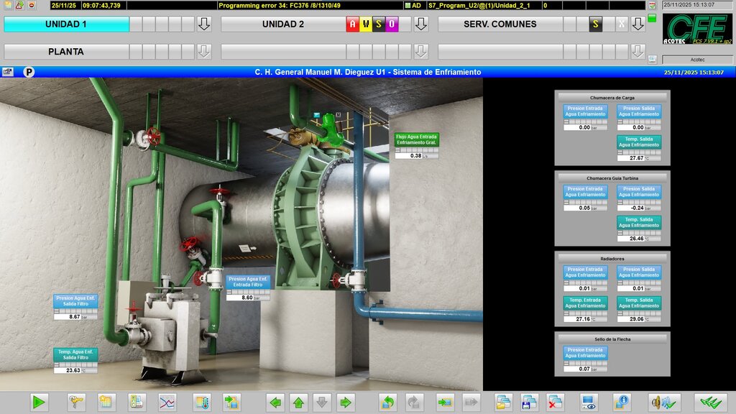
Task: Select the UNIDAD 2 area tab
Action: [x=283, y=24]
